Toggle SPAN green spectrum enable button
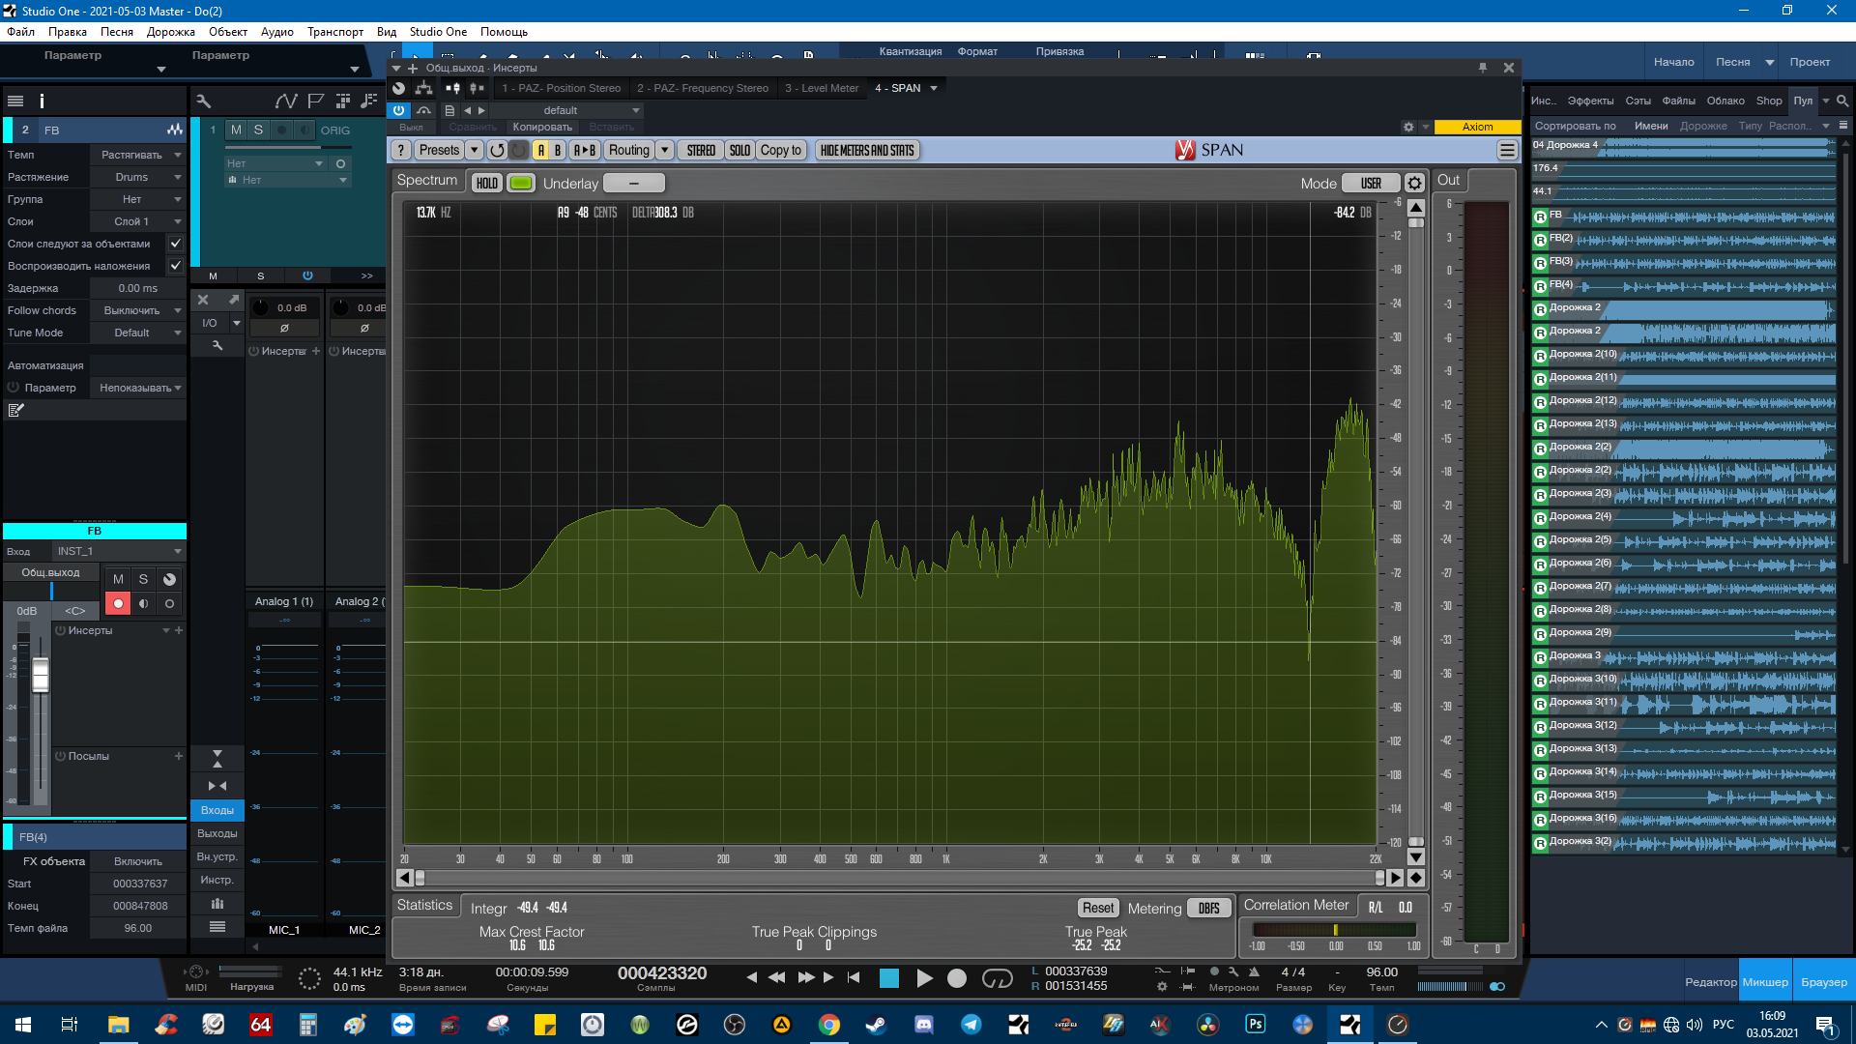The height and width of the screenshot is (1044, 1856). pos(521,183)
